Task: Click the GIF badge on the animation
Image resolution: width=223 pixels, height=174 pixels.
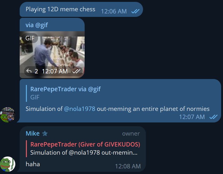Action: click(x=30, y=38)
